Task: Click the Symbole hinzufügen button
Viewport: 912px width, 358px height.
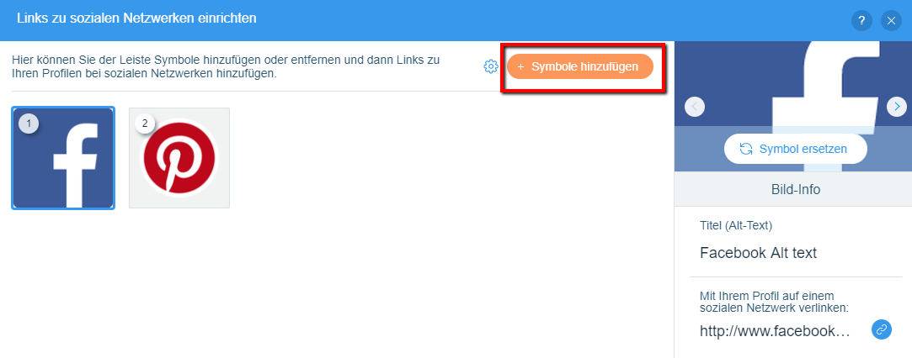Action: click(x=580, y=66)
